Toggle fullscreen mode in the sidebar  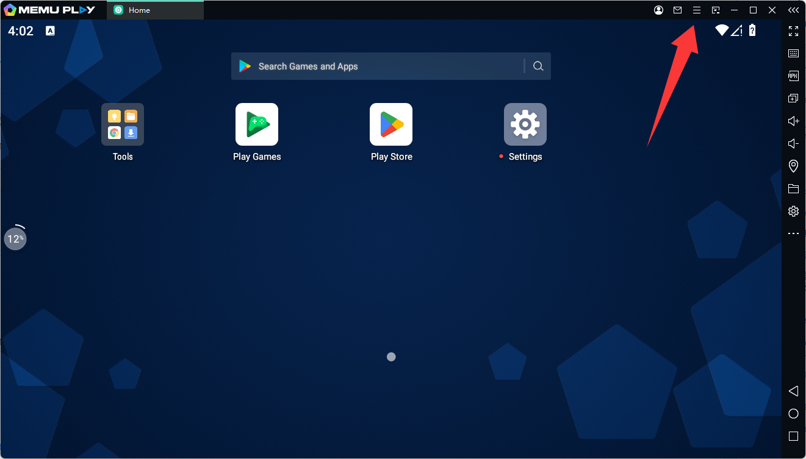click(x=793, y=31)
